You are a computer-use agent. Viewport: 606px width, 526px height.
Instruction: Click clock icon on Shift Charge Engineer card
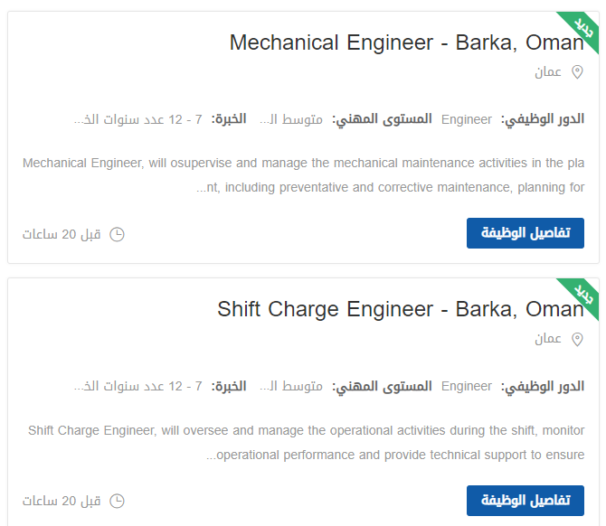pos(117,502)
